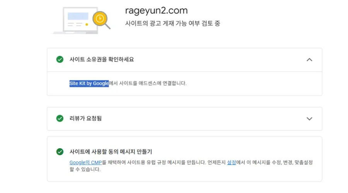The height and width of the screenshot is (193, 348).
Task: Expand the 리뷰가 요청됨 section chevron
Action: click(309, 119)
